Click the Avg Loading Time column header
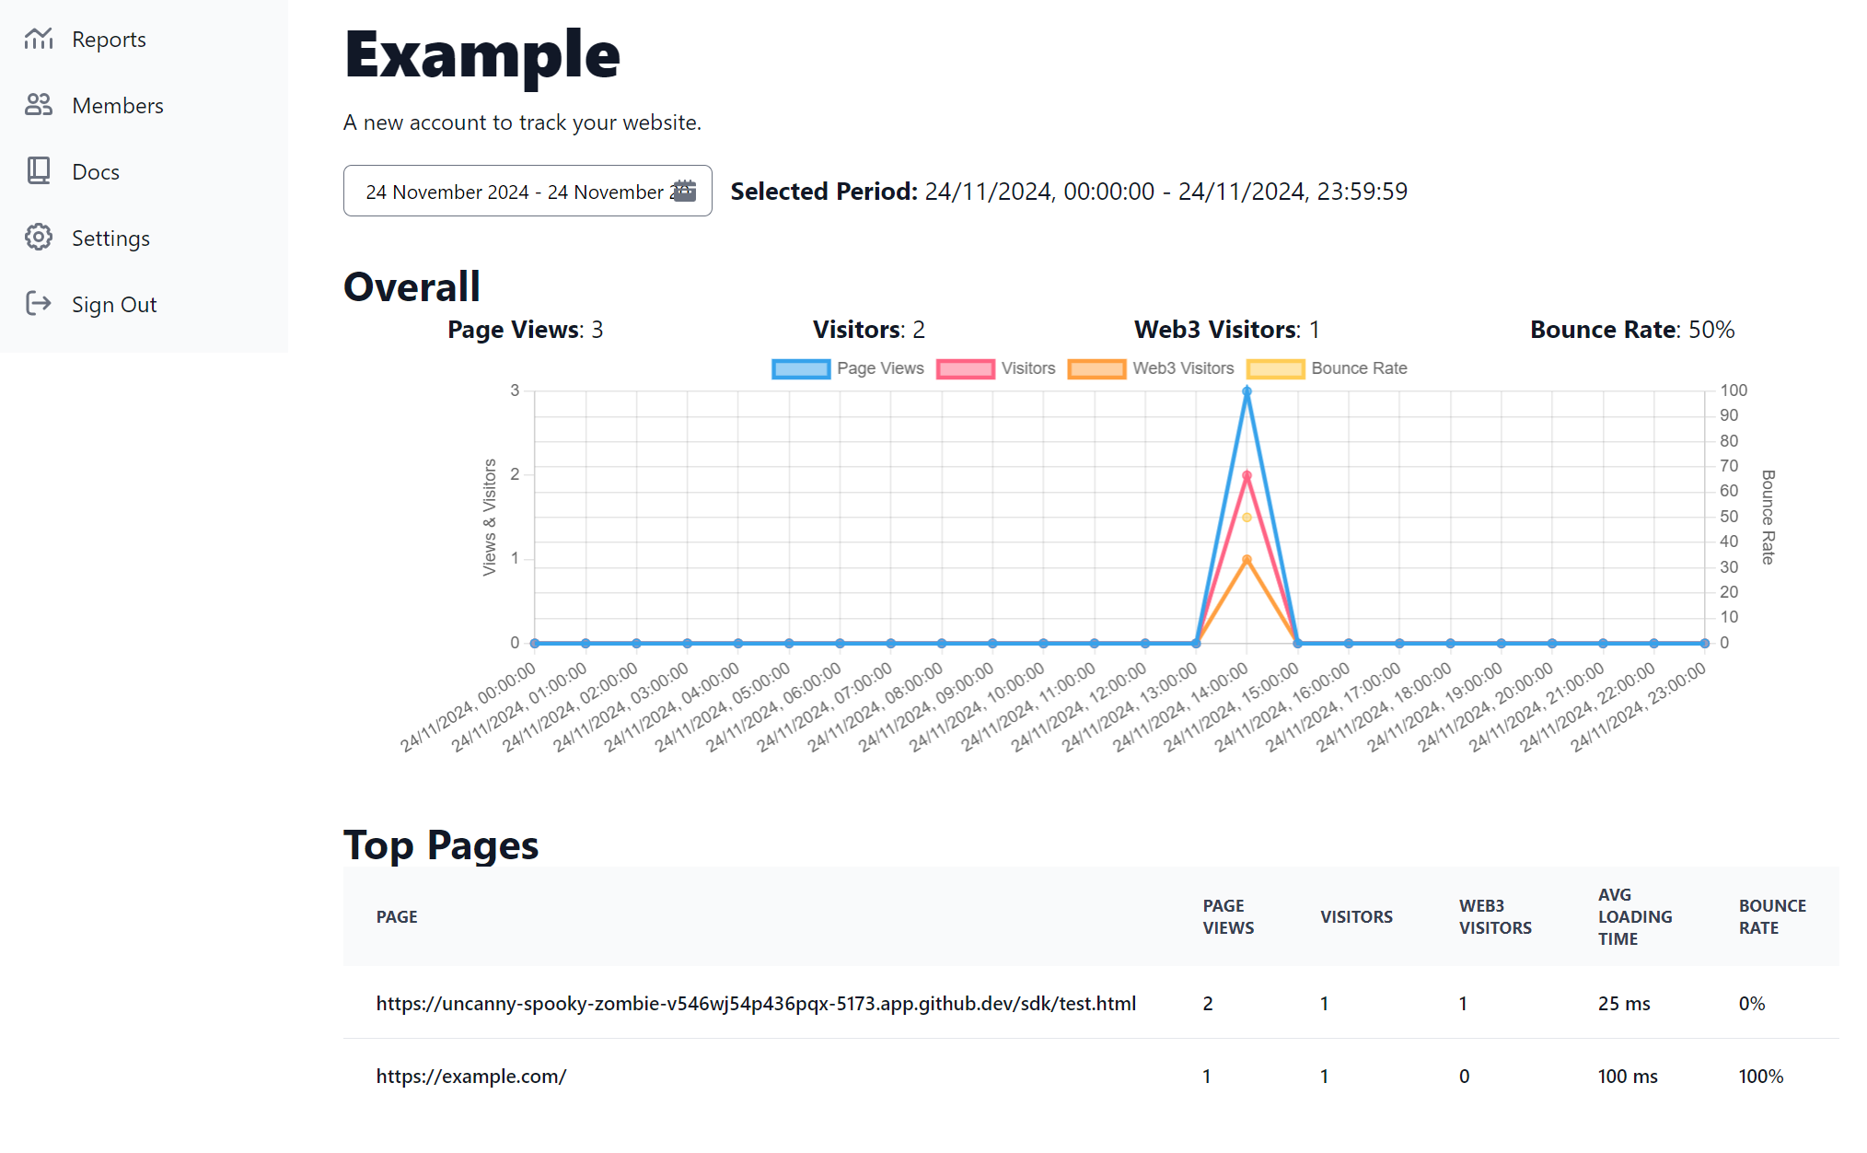Image resolution: width=1867 pixels, height=1153 pixels. tap(1634, 917)
